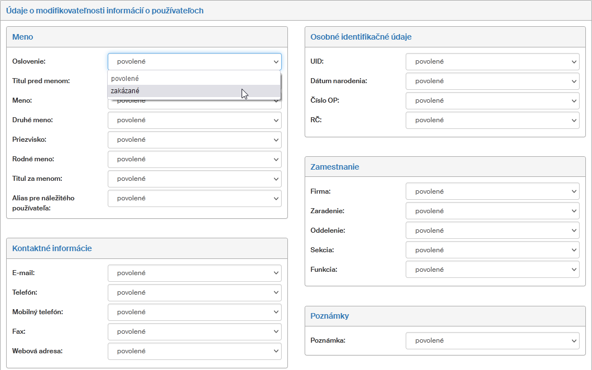The height and width of the screenshot is (370, 592).
Task: Expand the Rodné meno select box
Action: coord(194,160)
